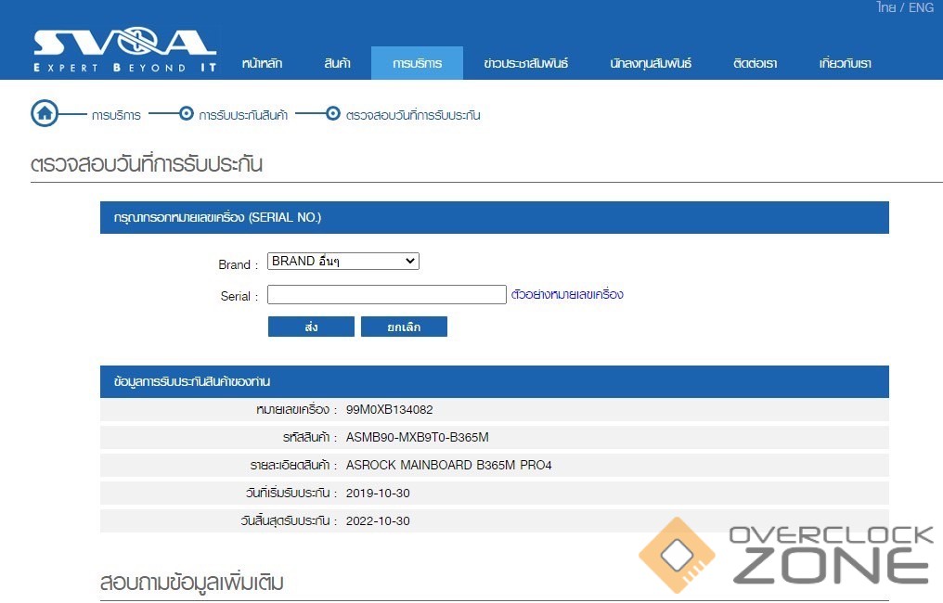943x603 pixels.
Task: Click the Serial number input field
Action: tap(386, 295)
